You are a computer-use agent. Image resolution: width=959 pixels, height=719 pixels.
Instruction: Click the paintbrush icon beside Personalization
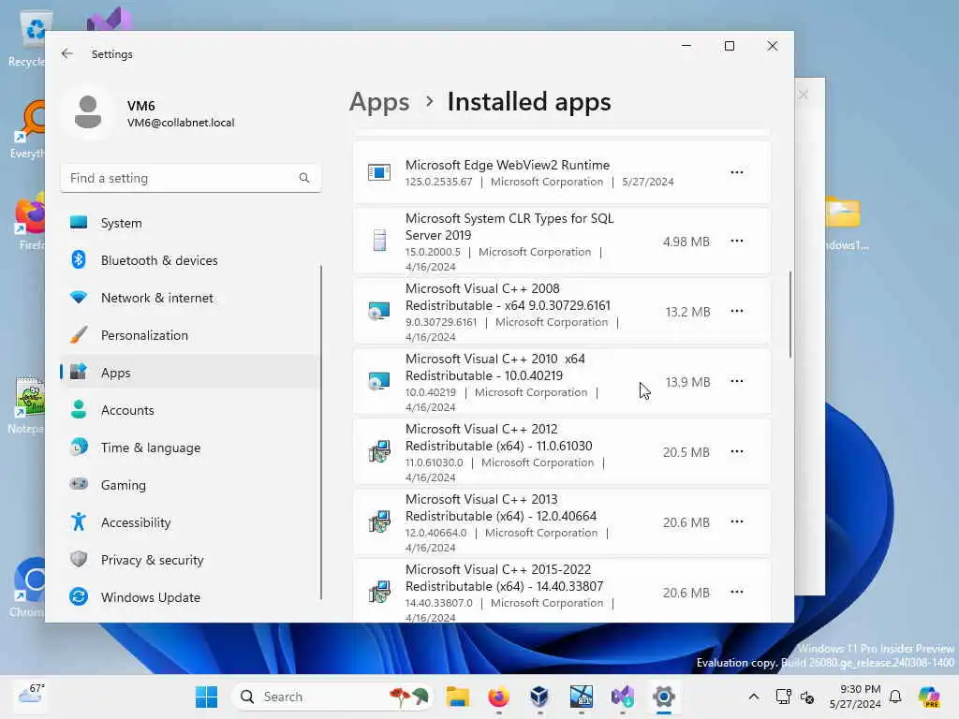click(x=79, y=335)
